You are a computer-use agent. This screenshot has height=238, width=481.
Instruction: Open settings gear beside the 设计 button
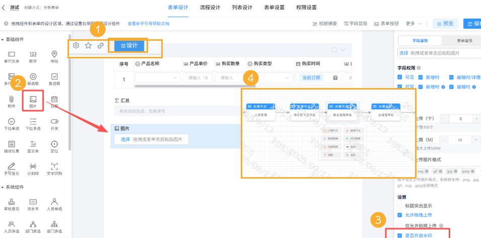point(76,45)
